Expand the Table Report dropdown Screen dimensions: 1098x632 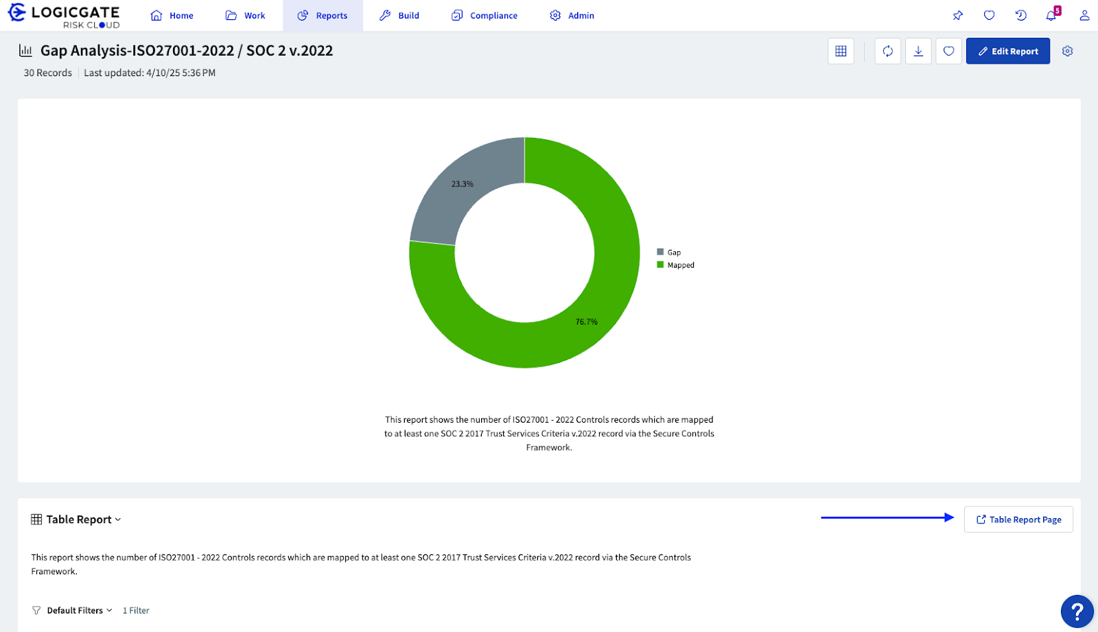[76, 519]
